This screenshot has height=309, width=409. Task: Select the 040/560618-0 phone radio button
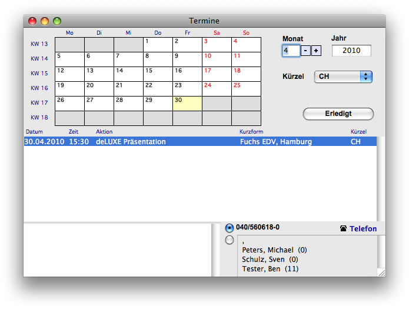[230, 228]
